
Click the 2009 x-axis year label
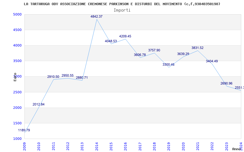tap(24, 146)
